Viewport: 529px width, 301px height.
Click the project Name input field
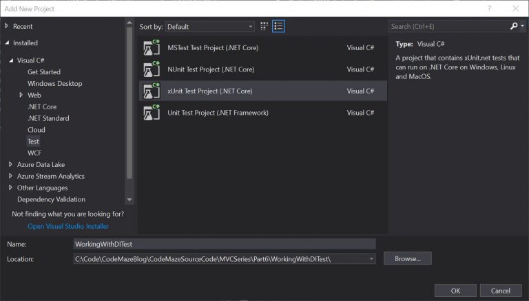coord(225,244)
